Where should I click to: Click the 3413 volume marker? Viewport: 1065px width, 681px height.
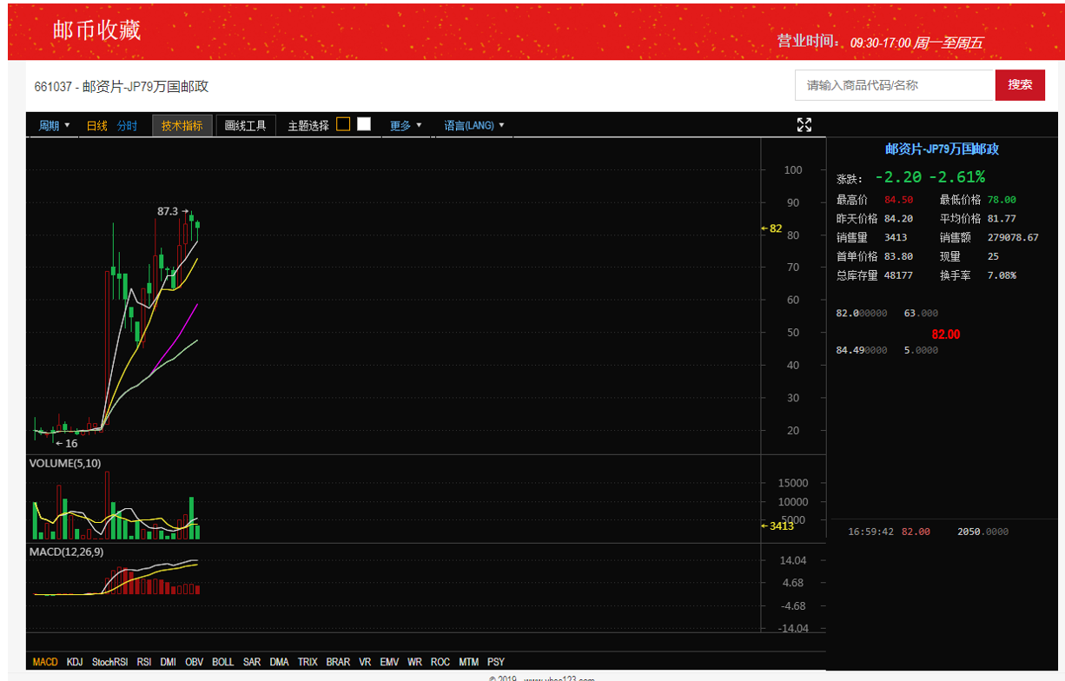pos(777,526)
